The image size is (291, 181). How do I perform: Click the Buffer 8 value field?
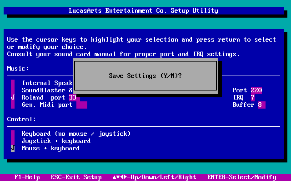261,105
